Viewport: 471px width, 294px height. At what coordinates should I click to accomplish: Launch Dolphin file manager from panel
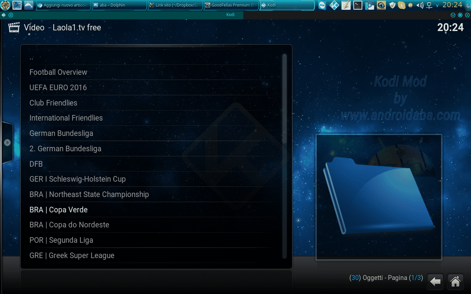[29, 5]
